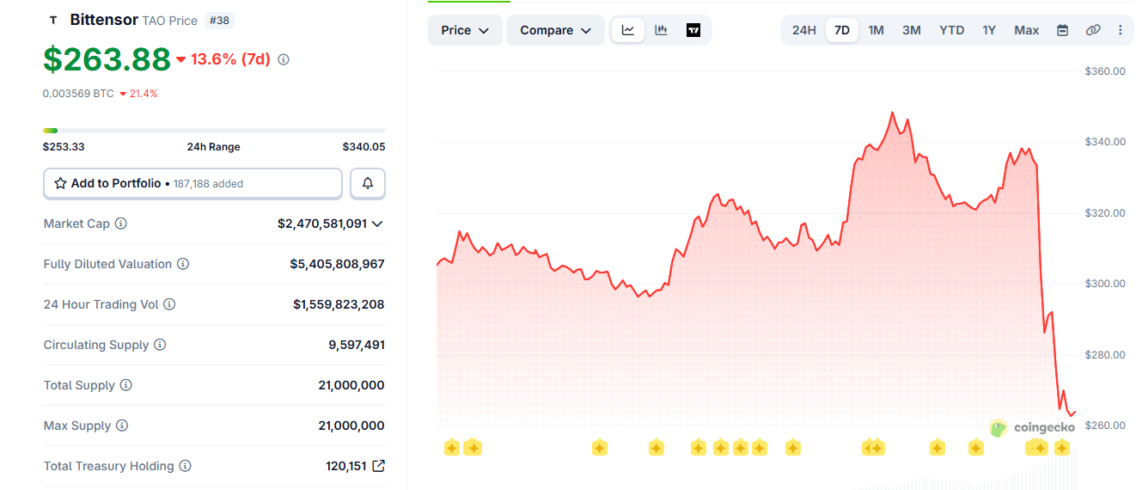
Task: Select the 1M time range tab
Action: (876, 30)
